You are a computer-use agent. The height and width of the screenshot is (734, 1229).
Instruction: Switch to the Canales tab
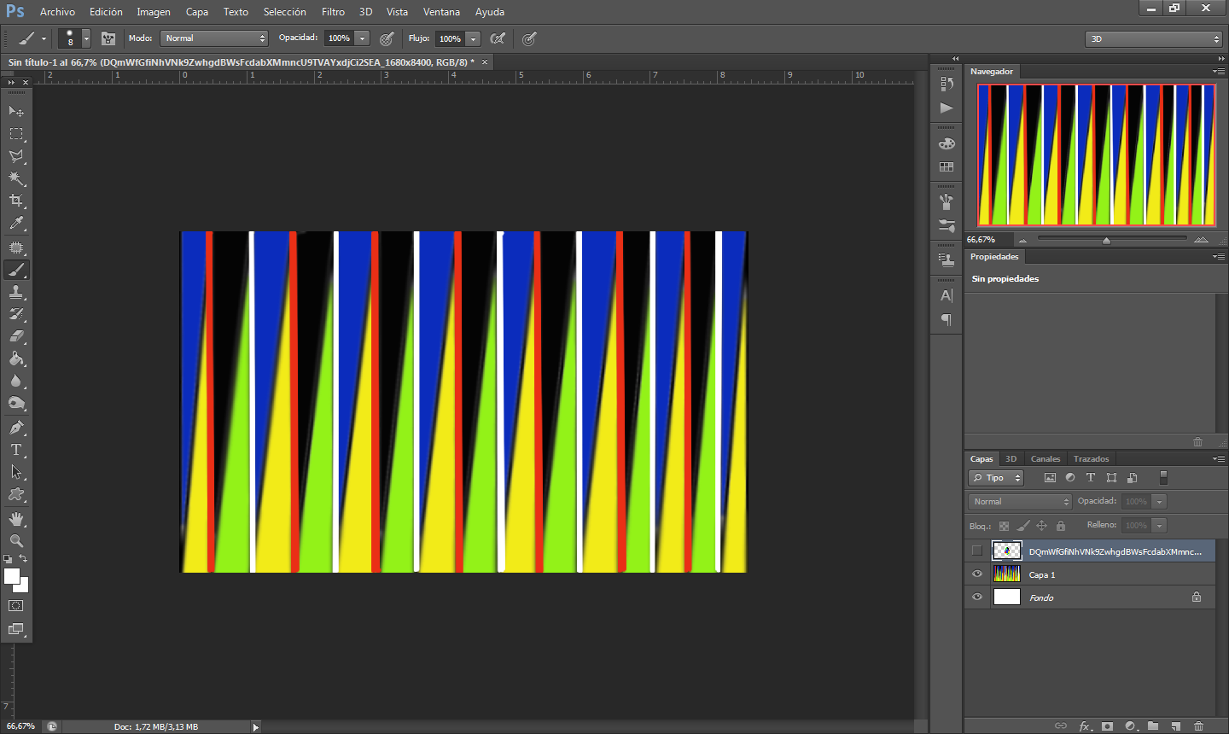(x=1045, y=459)
